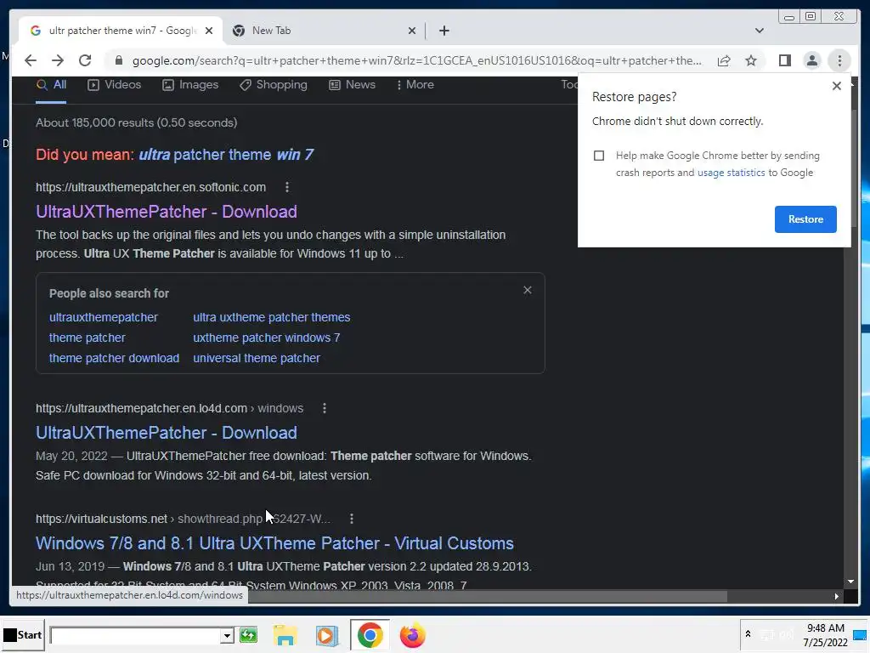Open the side panel icon
The image size is (870, 653).
(x=784, y=60)
